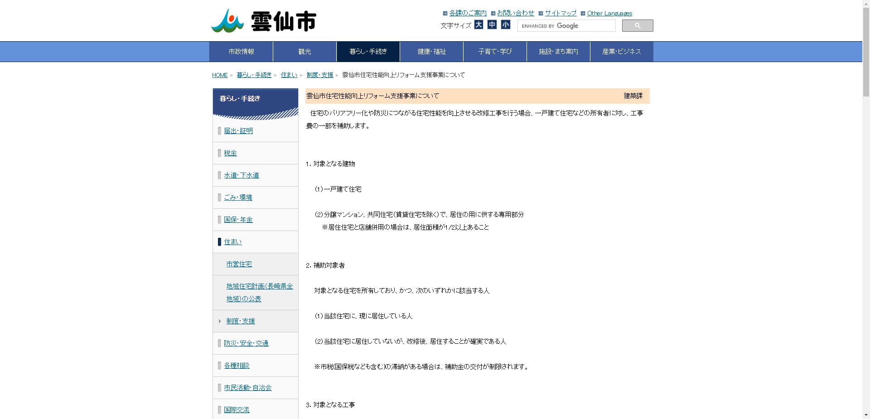Enlarge text with the 大 font size icon
Viewport: 870px width, 419px height.
[x=479, y=25]
